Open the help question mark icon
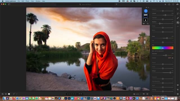This screenshot has width=180, height=101. (173, 4)
